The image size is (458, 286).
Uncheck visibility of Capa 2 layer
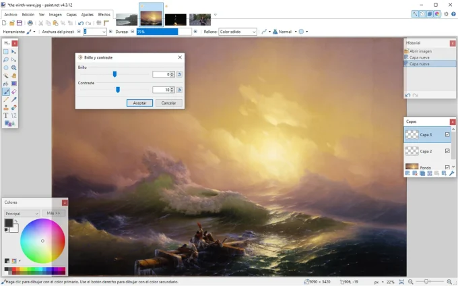tap(447, 151)
